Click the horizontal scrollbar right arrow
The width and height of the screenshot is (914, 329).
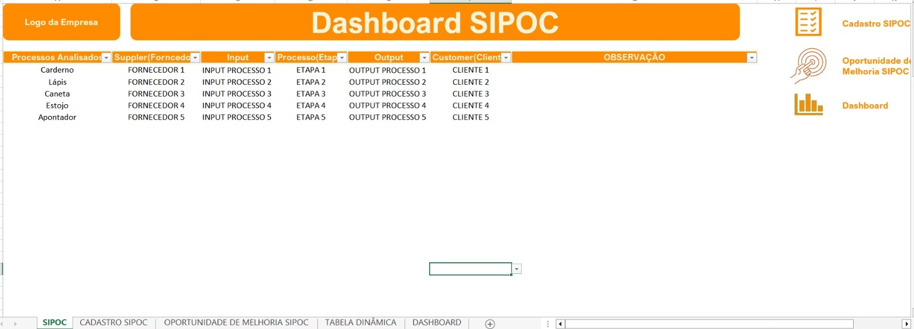(906, 324)
